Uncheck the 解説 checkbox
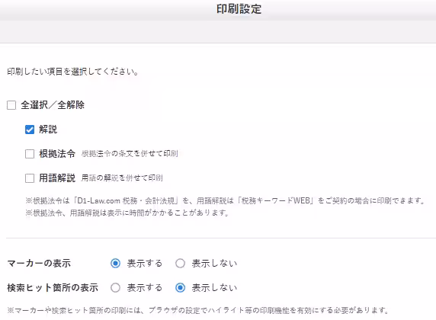This screenshot has width=436, height=320. coord(30,130)
